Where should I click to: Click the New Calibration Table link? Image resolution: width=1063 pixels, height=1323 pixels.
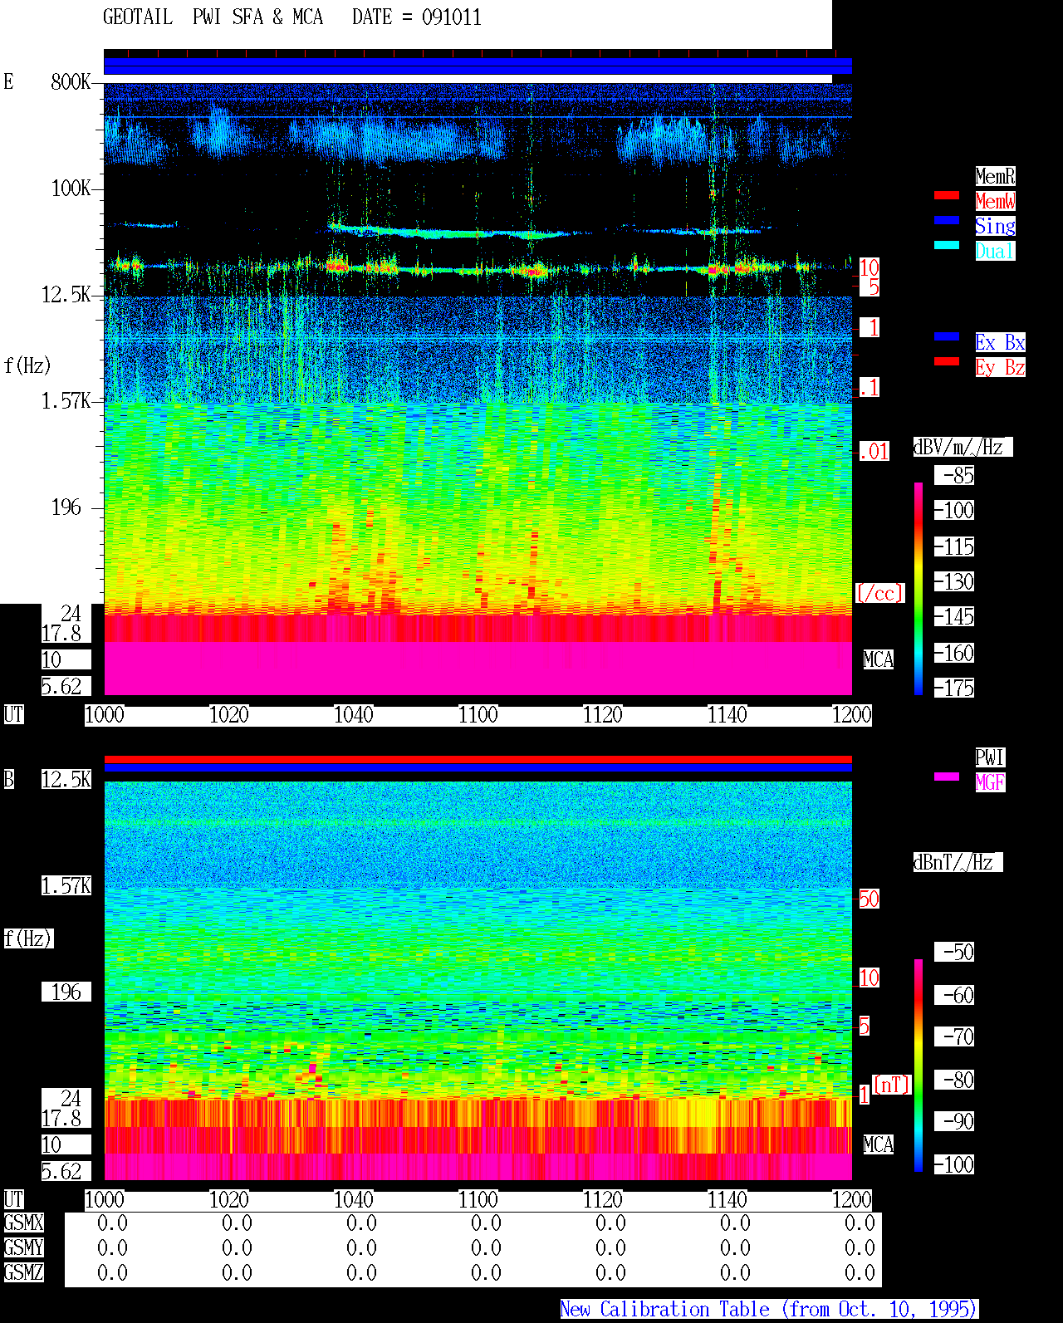pos(769,1310)
